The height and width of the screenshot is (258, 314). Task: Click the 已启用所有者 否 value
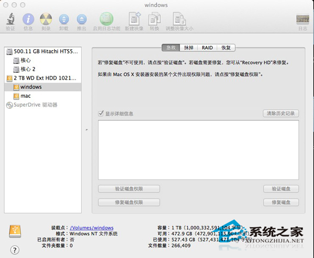click(72, 240)
